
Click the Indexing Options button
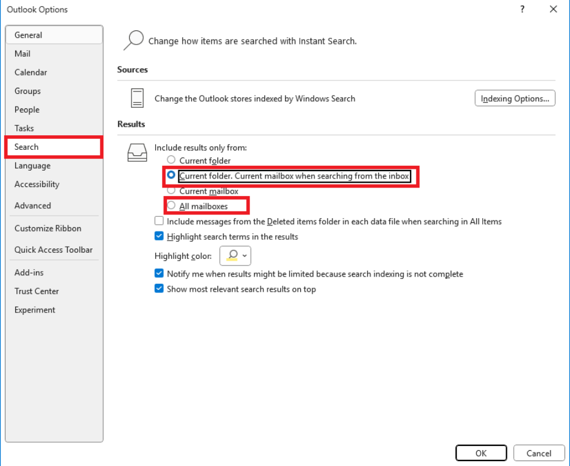pos(515,99)
